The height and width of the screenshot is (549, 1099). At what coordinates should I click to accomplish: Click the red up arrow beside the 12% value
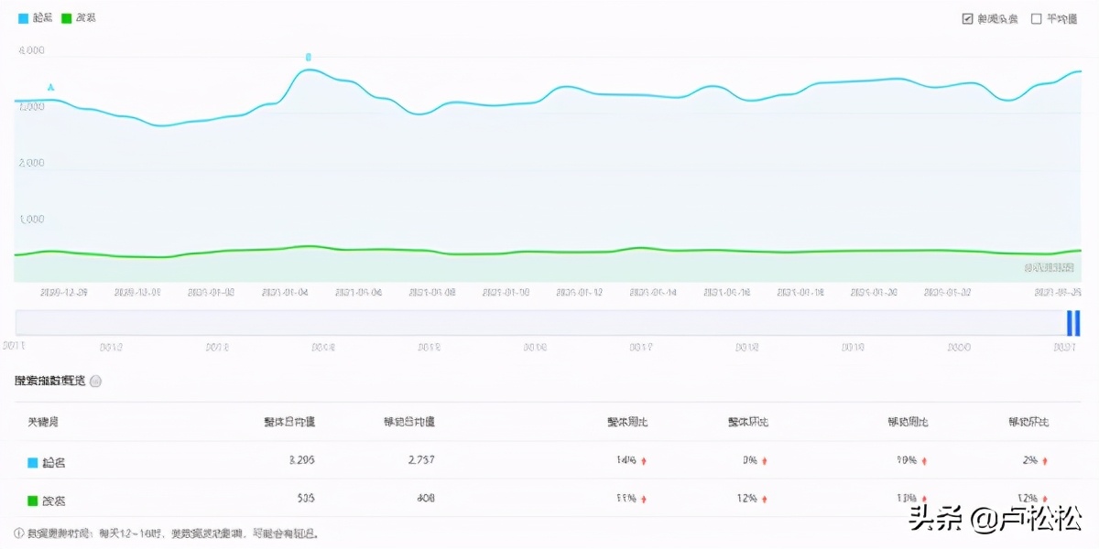tap(763, 498)
